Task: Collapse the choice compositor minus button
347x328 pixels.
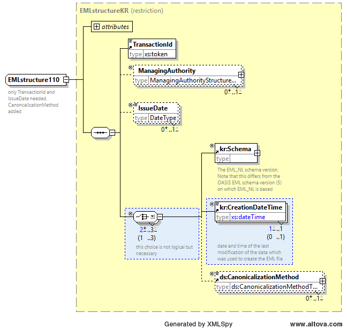Action: click(x=160, y=217)
